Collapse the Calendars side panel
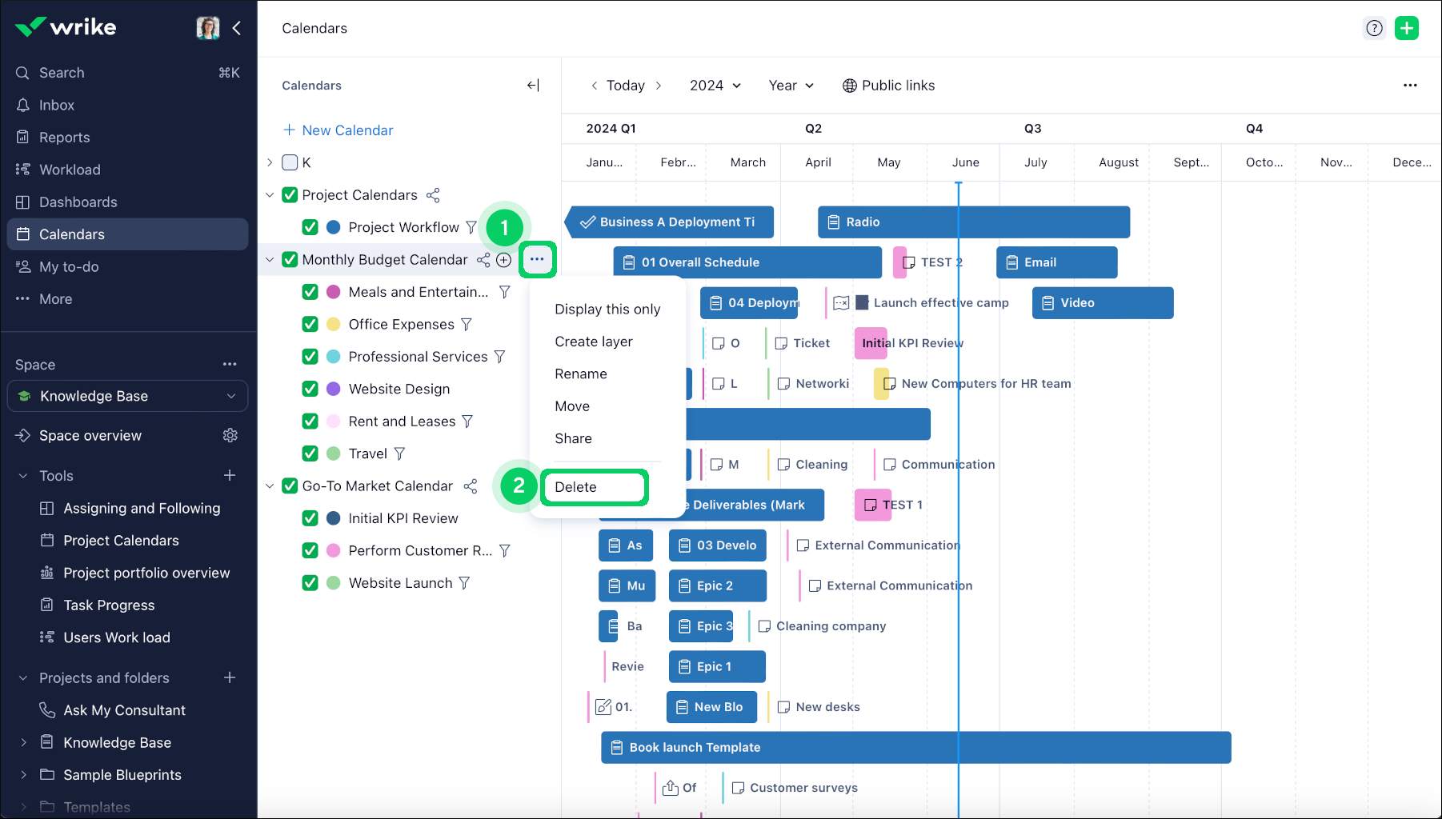The width and height of the screenshot is (1442, 819). pos(533,86)
